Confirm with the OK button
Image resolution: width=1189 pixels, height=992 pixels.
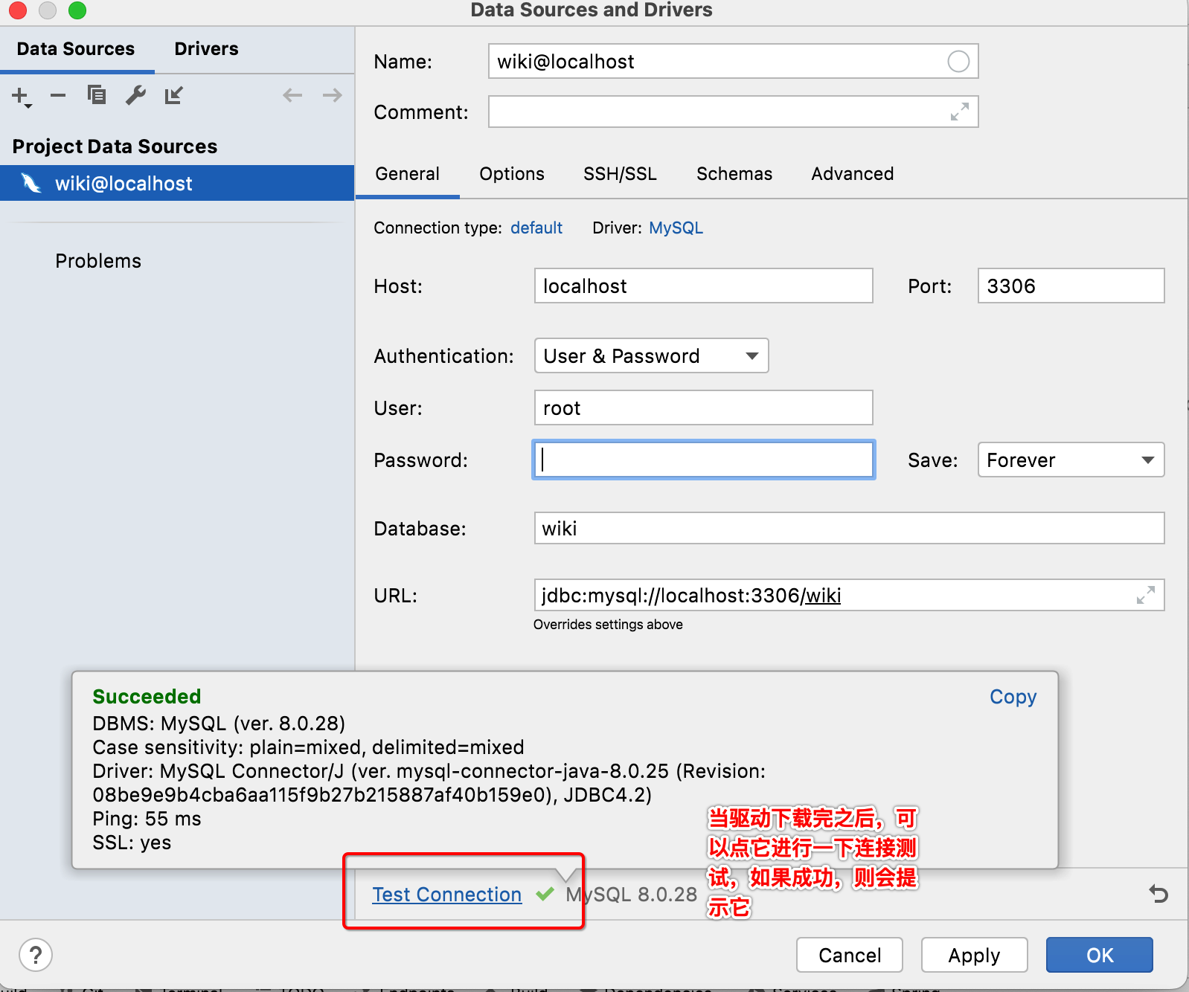(1100, 955)
